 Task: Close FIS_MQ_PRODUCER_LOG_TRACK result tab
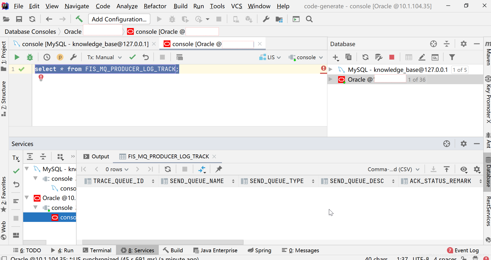pos(214,157)
